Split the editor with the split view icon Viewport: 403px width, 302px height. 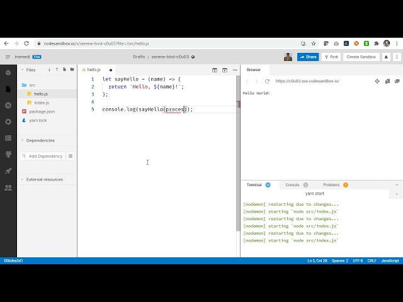click(x=215, y=70)
